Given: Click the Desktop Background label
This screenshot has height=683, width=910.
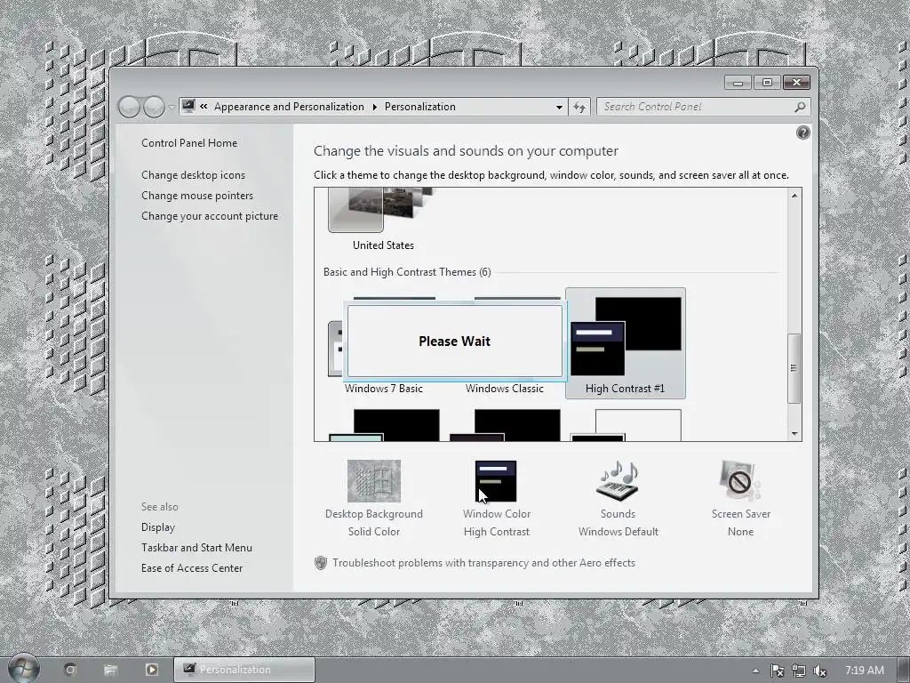Looking at the screenshot, I should click(374, 514).
